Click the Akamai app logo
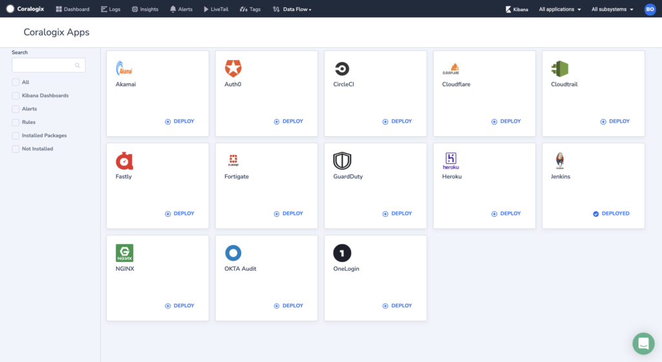 click(124, 68)
